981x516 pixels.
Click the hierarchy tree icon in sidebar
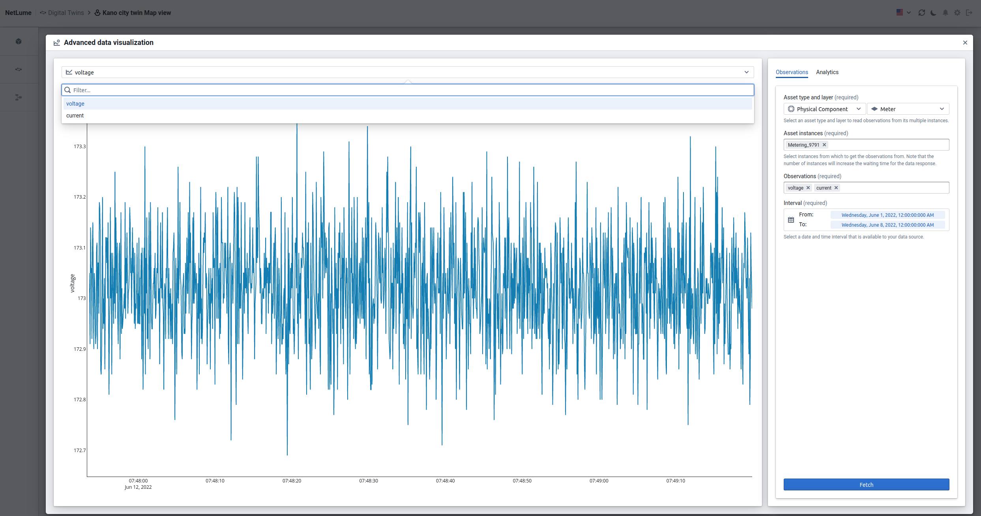(19, 97)
